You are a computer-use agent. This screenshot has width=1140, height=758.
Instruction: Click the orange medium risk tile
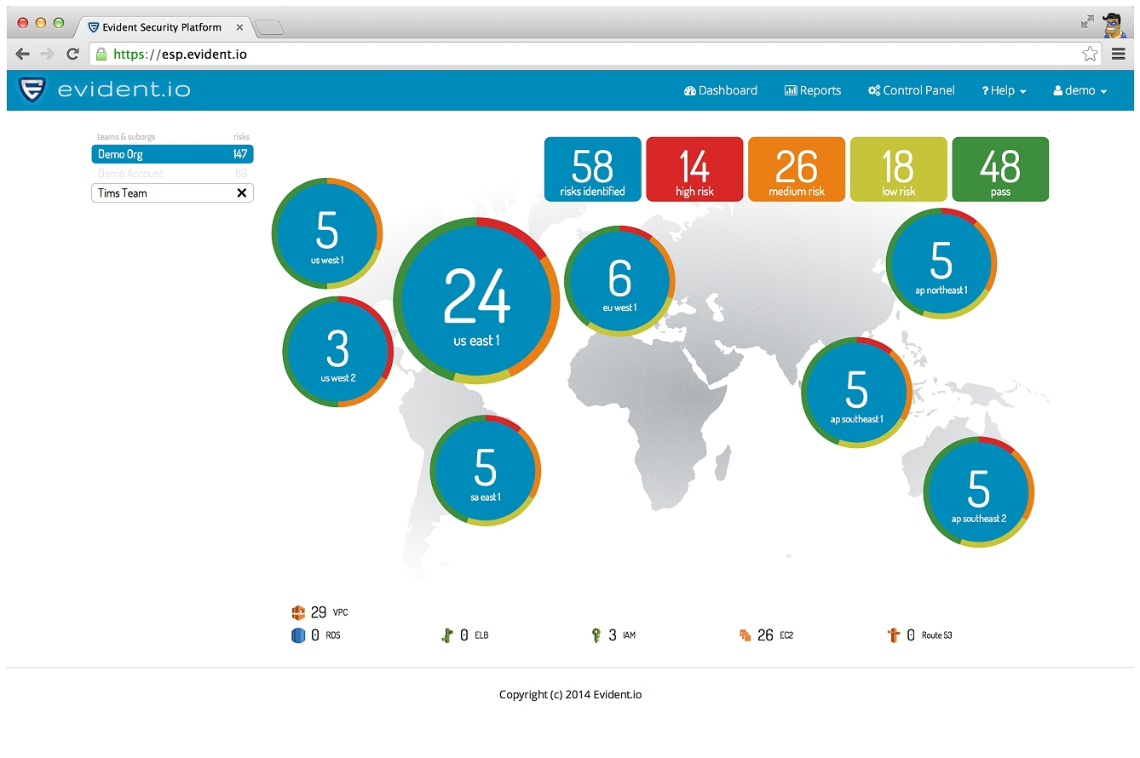[x=797, y=169]
